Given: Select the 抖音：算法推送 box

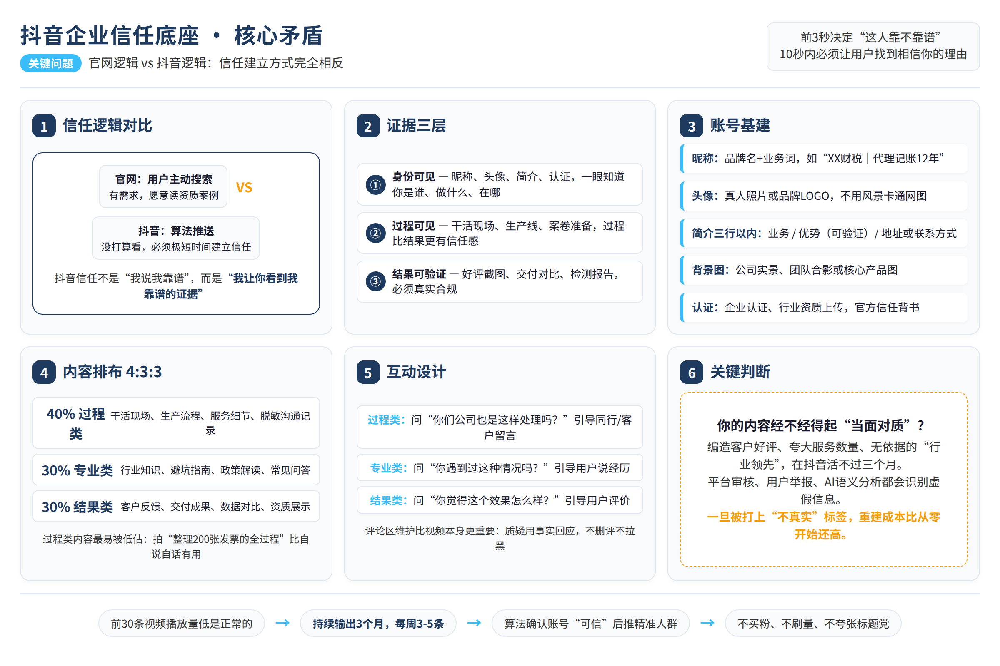Looking at the screenshot, I should tap(175, 238).
